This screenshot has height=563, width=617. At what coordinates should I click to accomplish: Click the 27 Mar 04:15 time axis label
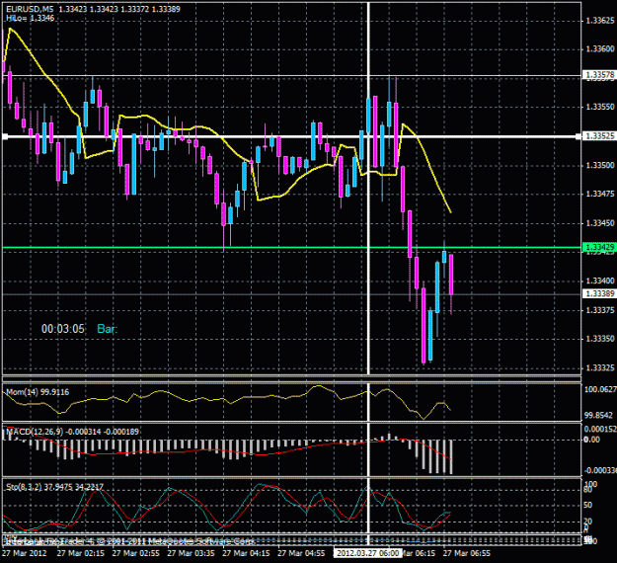[x=246, y=553]
